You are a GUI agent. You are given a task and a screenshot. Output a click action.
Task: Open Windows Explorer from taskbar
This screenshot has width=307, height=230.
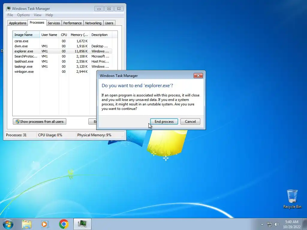pyautogui.click(x=27, y=224)
